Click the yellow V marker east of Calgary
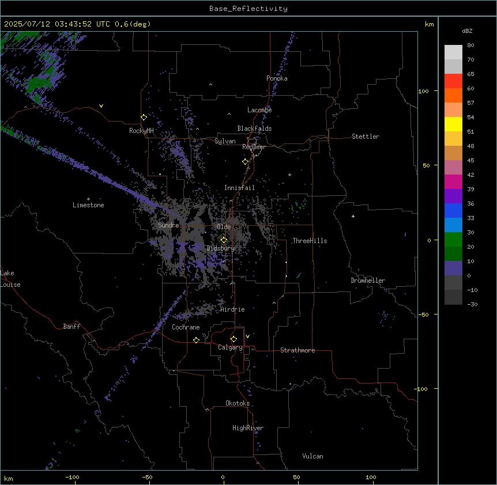 point(247,336)
